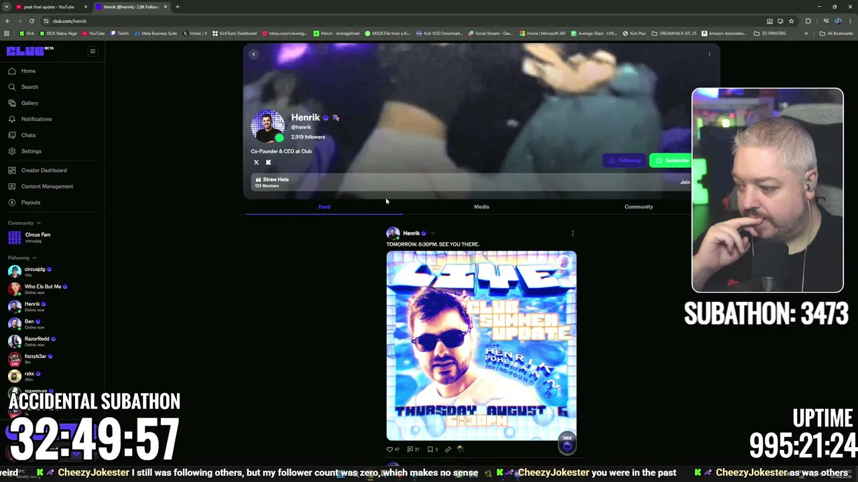Switch to the Media tab

(481, 207)
